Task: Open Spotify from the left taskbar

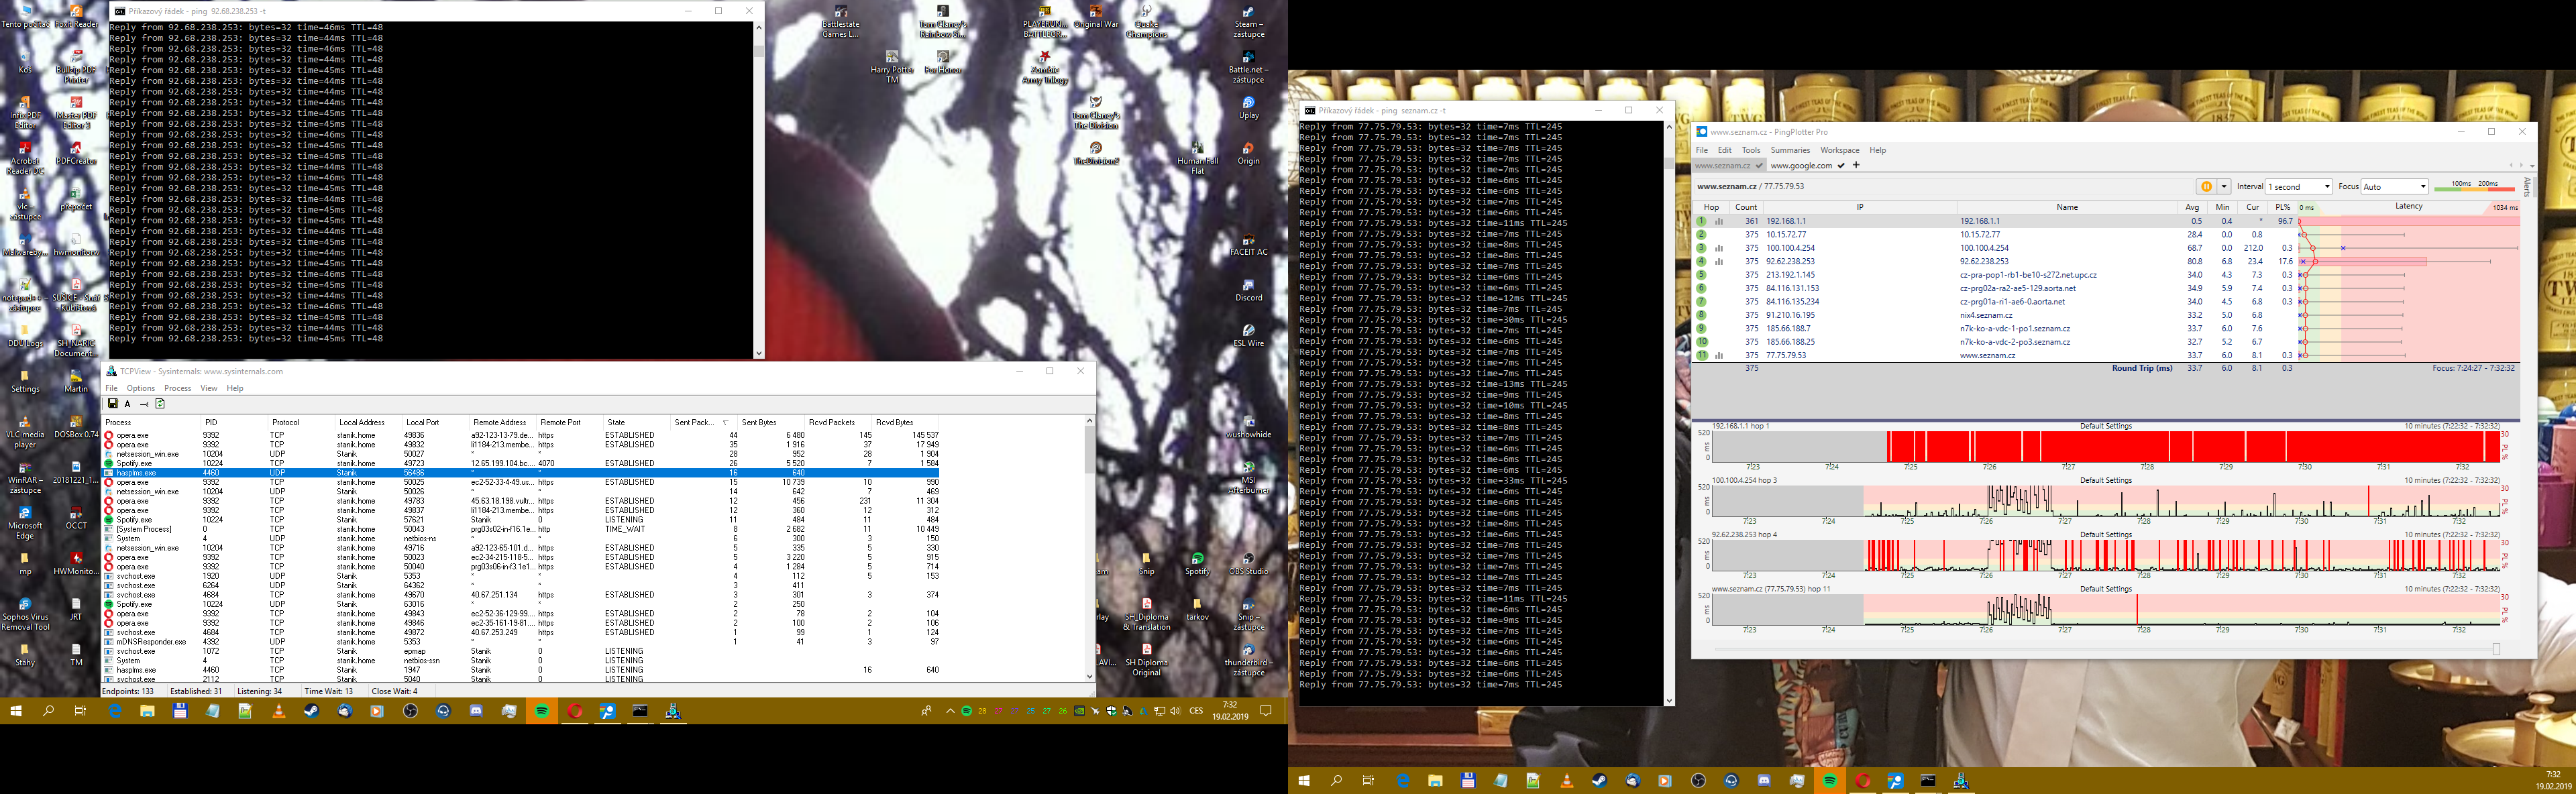Action: click(x=542, y=711)
